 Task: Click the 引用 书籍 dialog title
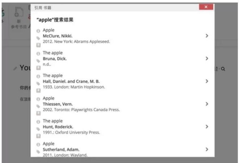[x=43, y=8]
